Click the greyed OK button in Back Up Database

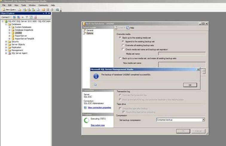coord(183,131)
